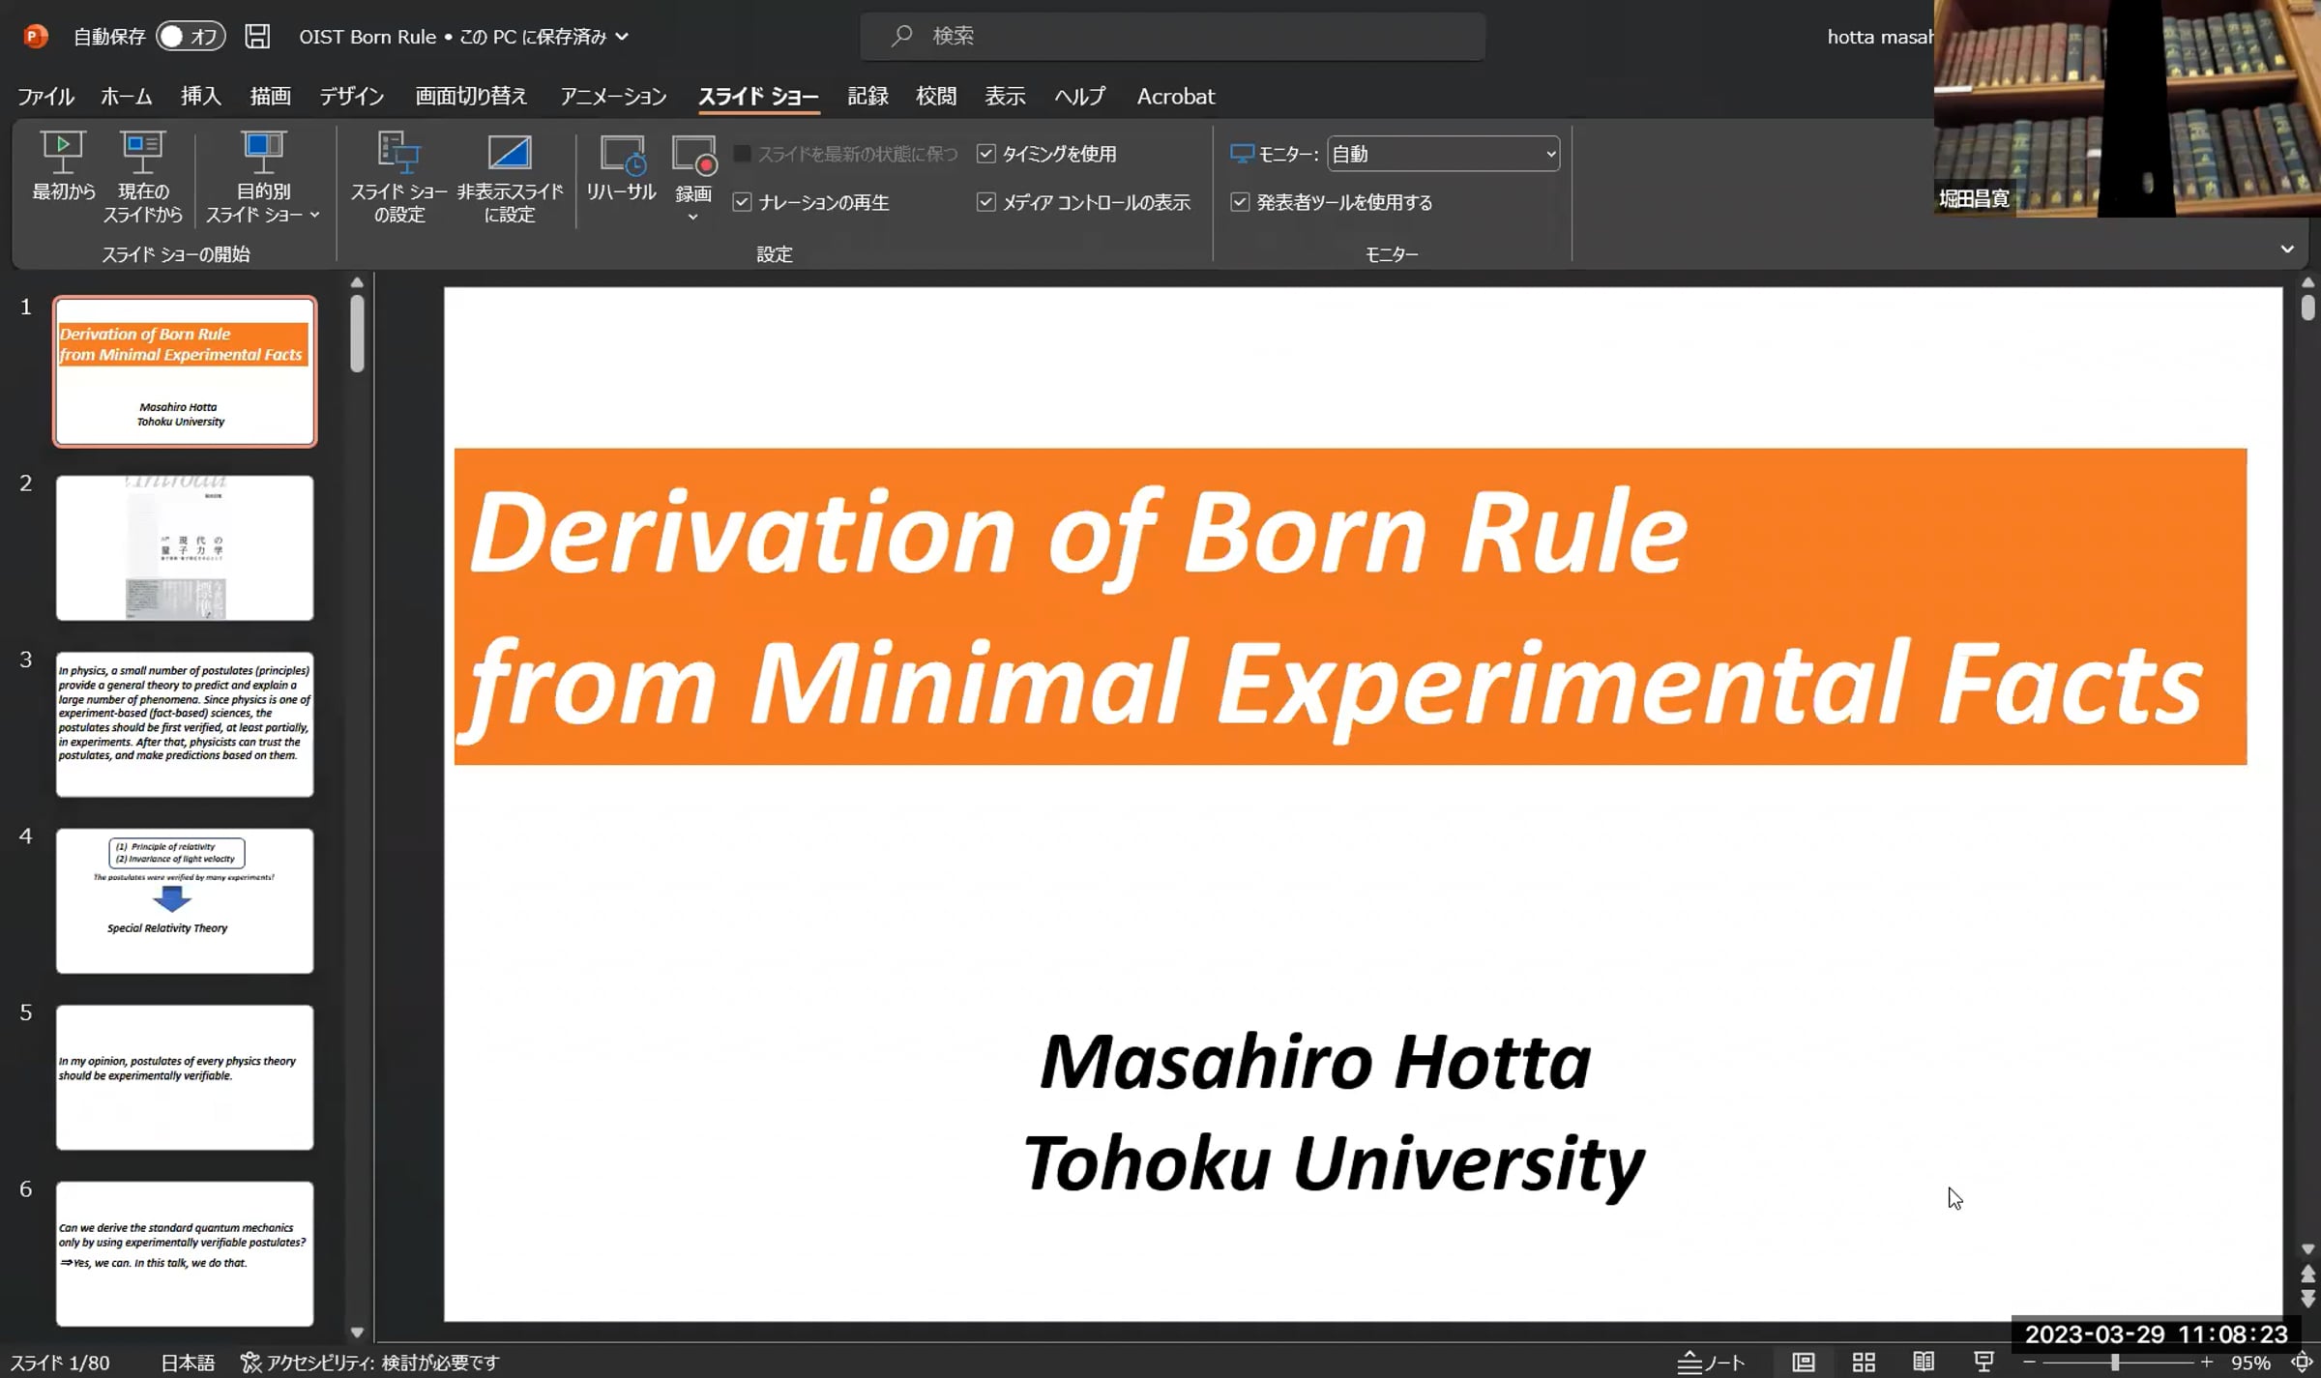2321x1378 pixels.
Task: Expand the record (録画) dropdown arrow
Action: (692, 218)
